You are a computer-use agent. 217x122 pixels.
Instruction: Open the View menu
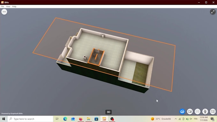[8, 6]
